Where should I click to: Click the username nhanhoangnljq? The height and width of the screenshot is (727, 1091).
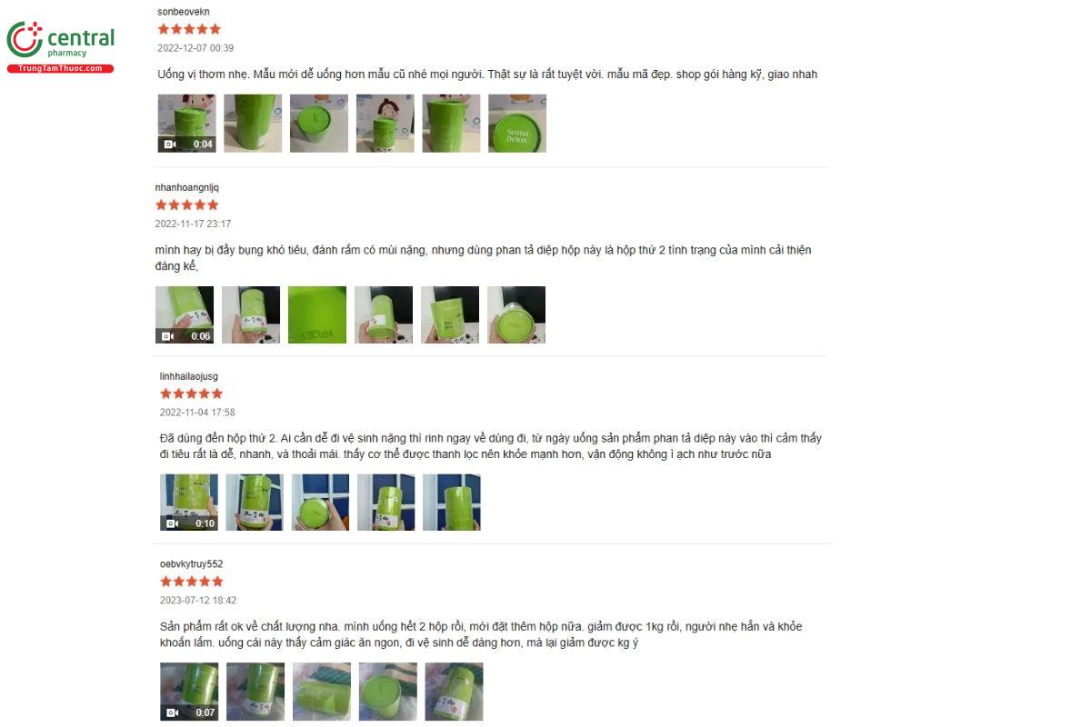pos(187,187)
